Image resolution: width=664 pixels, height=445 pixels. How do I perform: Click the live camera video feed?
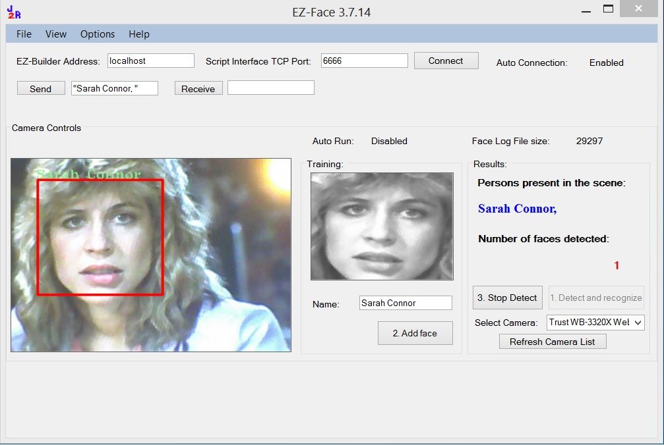(150, 255)
